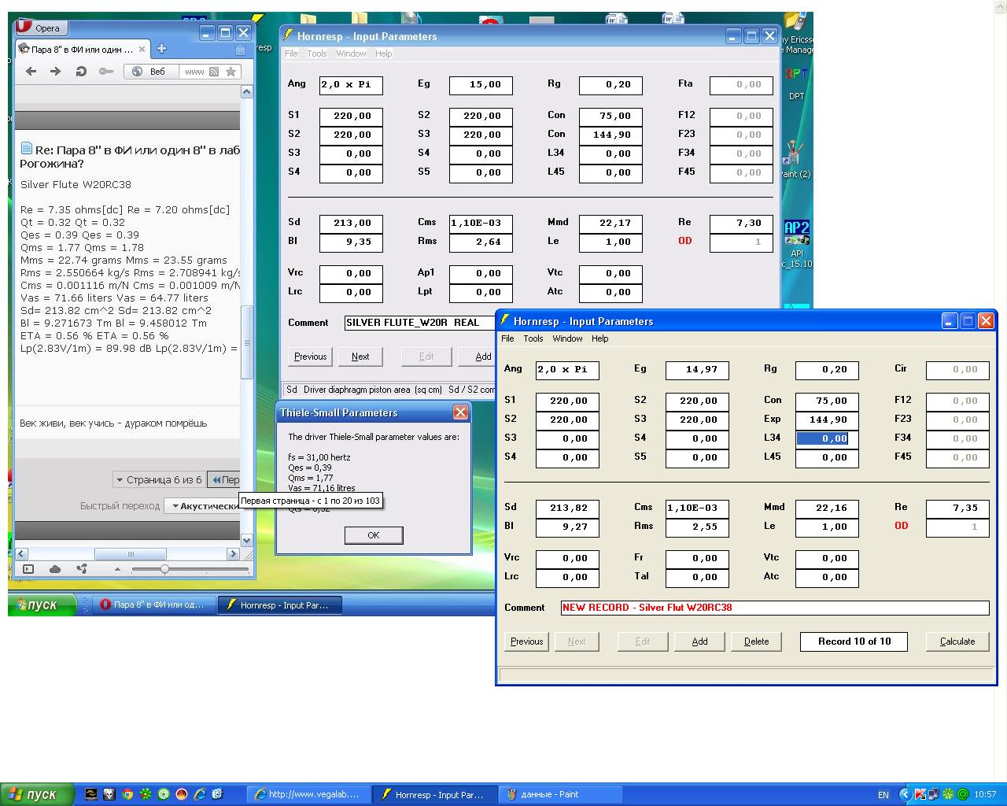This screenshot has height=806, width=1007.
Task: Click Record 10 of 10 indicator
Action: (854, 641)
